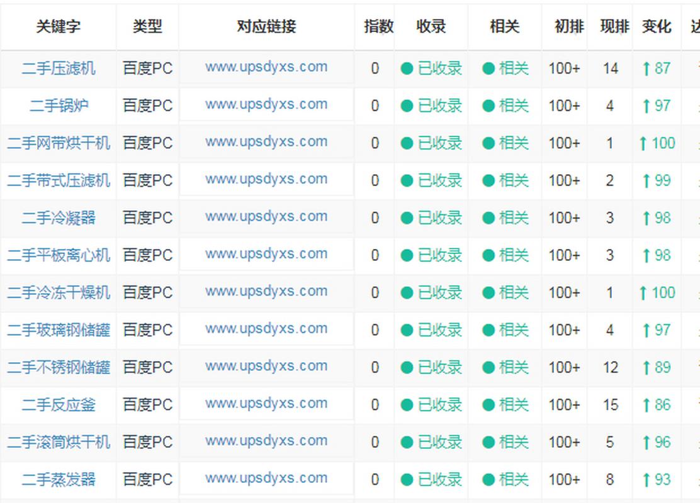
Task: Click the 关键字 column header
Action: click(59, 27)
